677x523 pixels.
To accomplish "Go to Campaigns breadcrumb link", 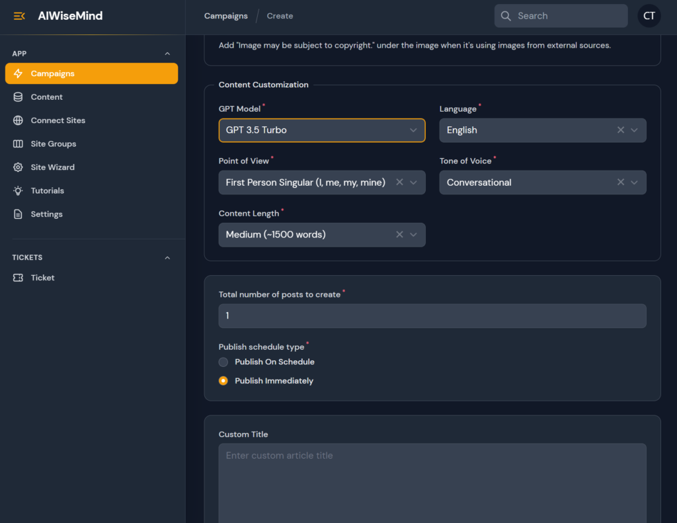I will point(225,16).
